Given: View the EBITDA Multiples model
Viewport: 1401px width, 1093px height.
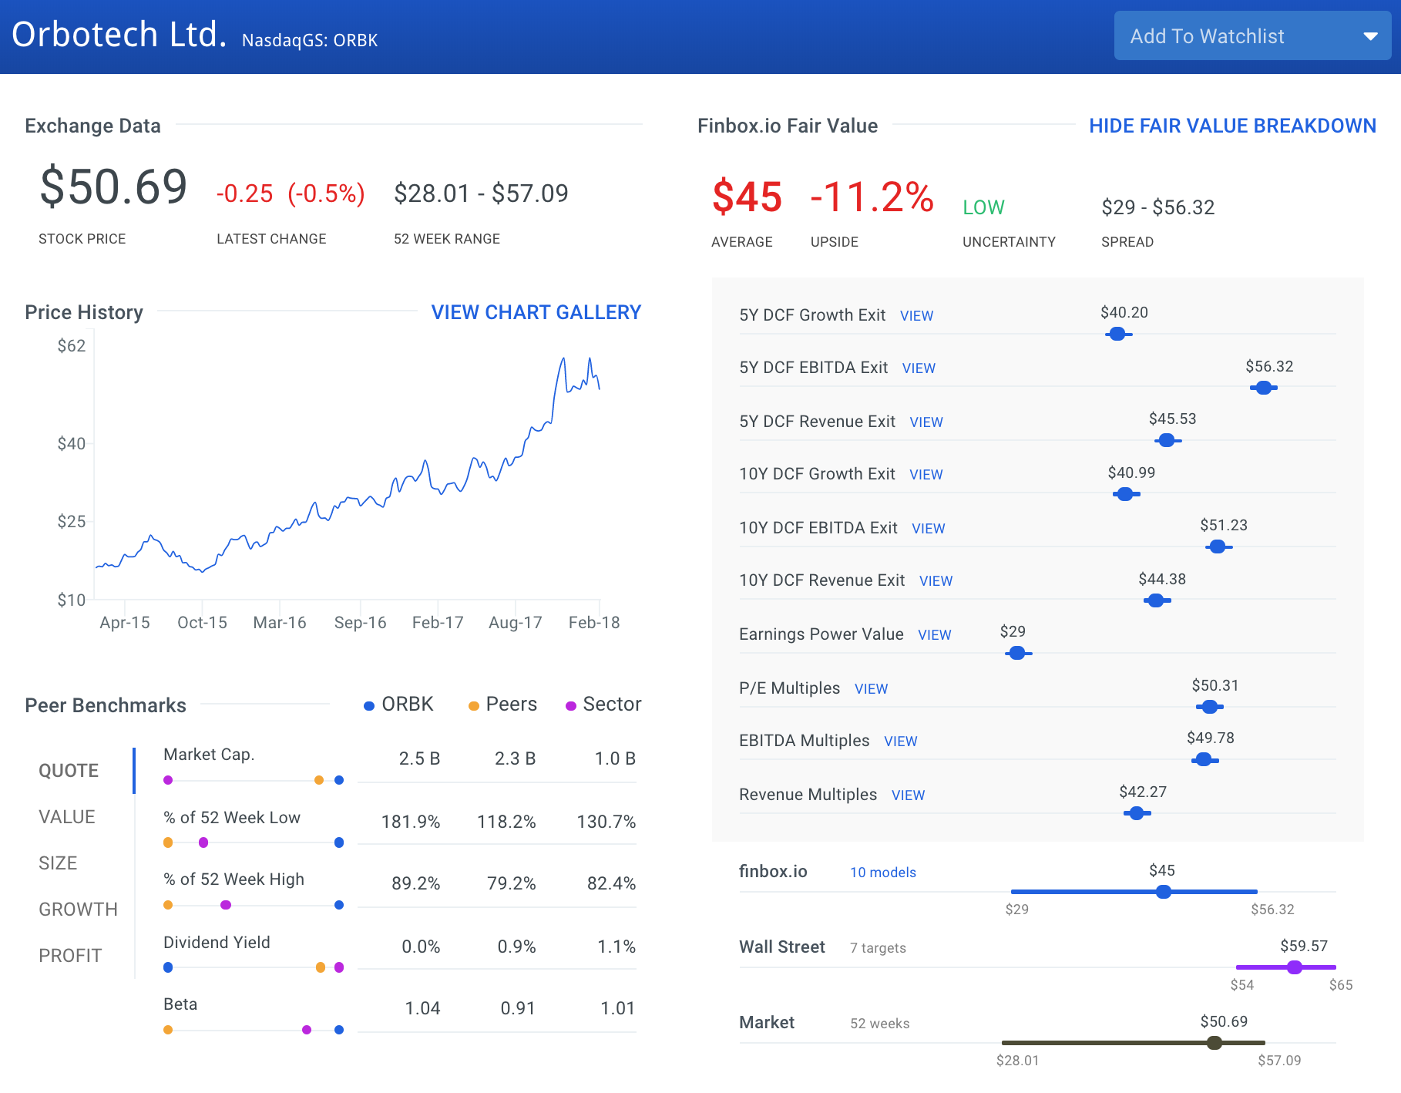Looking at the screenshot, I should click(x=900, y=742).
